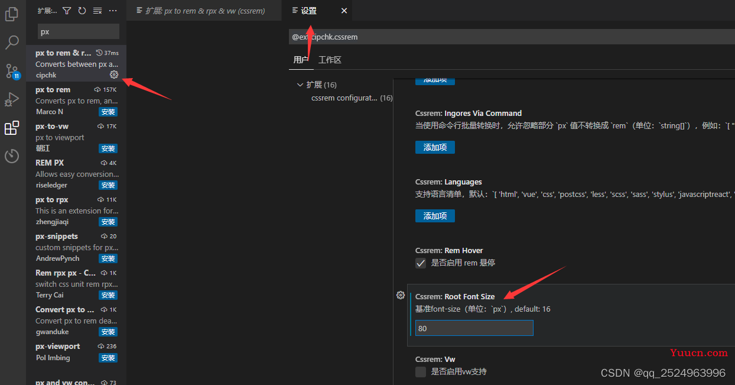Clear extension search results icon
This screenshot has width=735, height=385.
(97, 11)
